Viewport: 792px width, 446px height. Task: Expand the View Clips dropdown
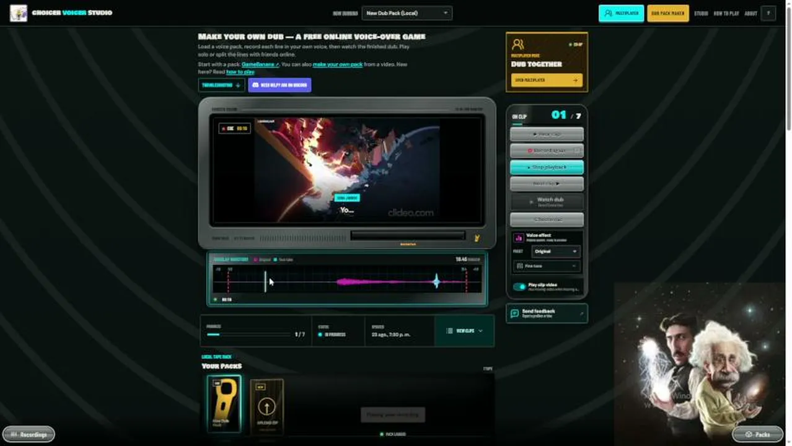pos(464,331)
